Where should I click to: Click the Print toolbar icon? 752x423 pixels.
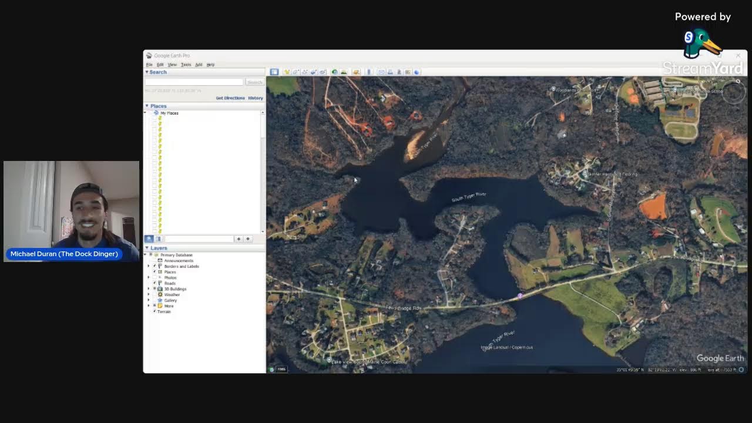[x=390, y=72]
